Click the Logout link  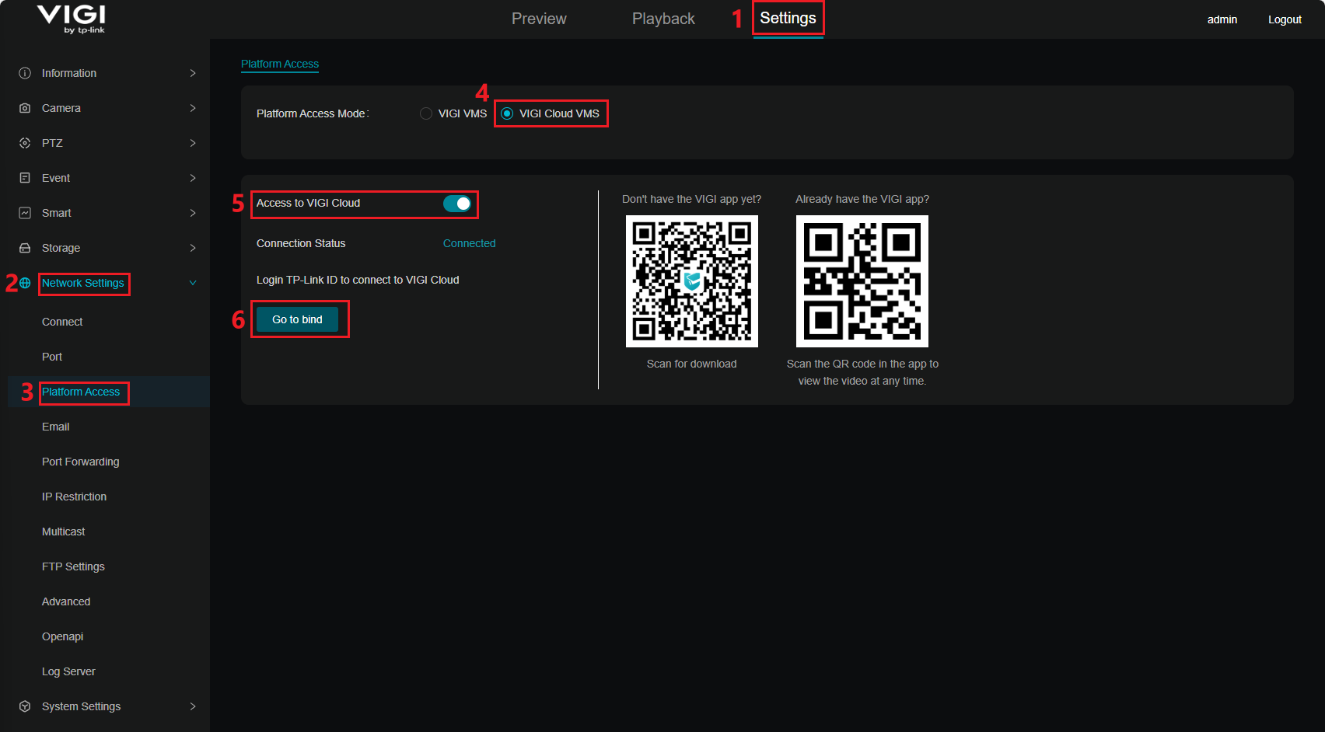click(x=1285, y=19)
